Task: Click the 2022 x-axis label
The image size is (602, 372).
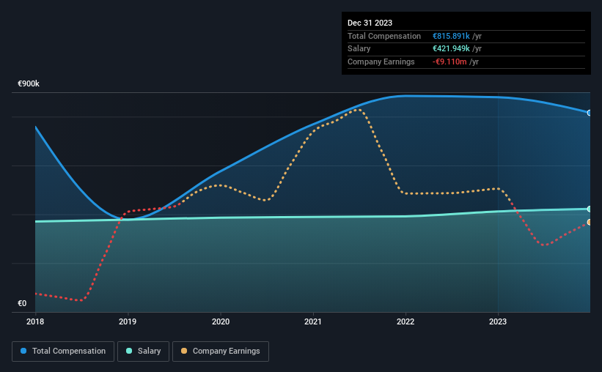Action: tap(405, 321)
